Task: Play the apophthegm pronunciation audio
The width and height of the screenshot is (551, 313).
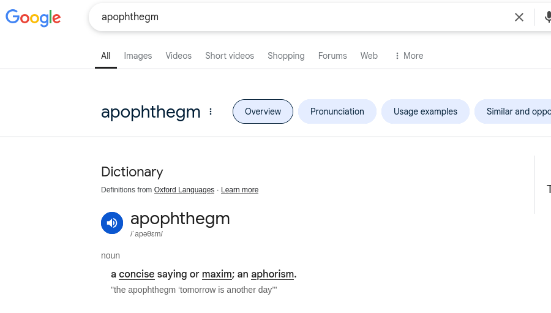Action: (x=112, y=222)
